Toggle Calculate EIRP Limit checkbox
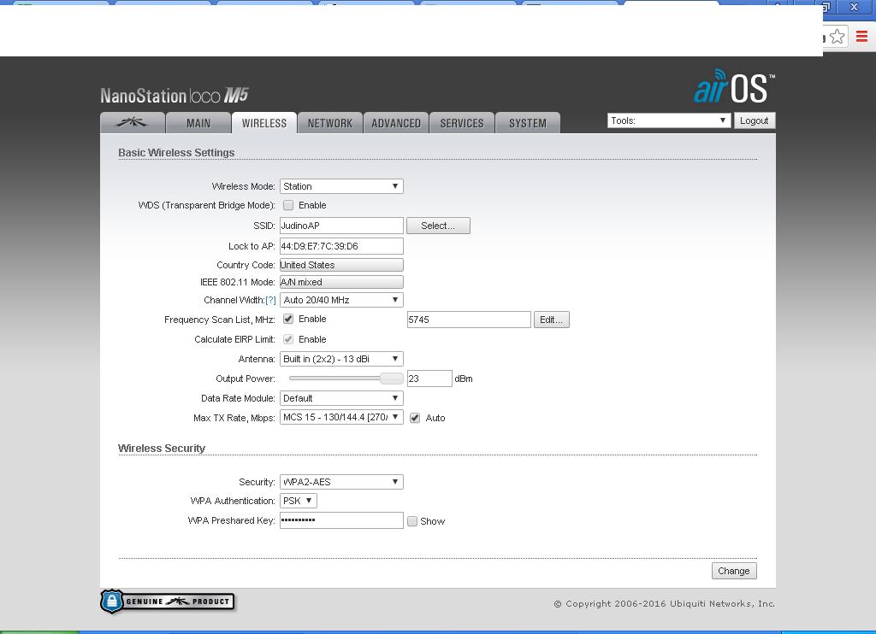Screen dimensions: 876x634 tap(288, 339)
